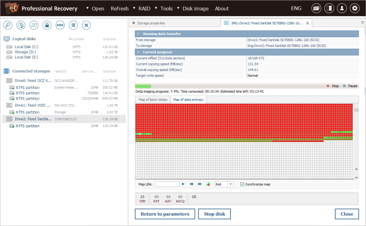Image resolution: width=366 pixels, height=226 pixels.
Task: Click the user account icon in header
Action: point(342,9)
